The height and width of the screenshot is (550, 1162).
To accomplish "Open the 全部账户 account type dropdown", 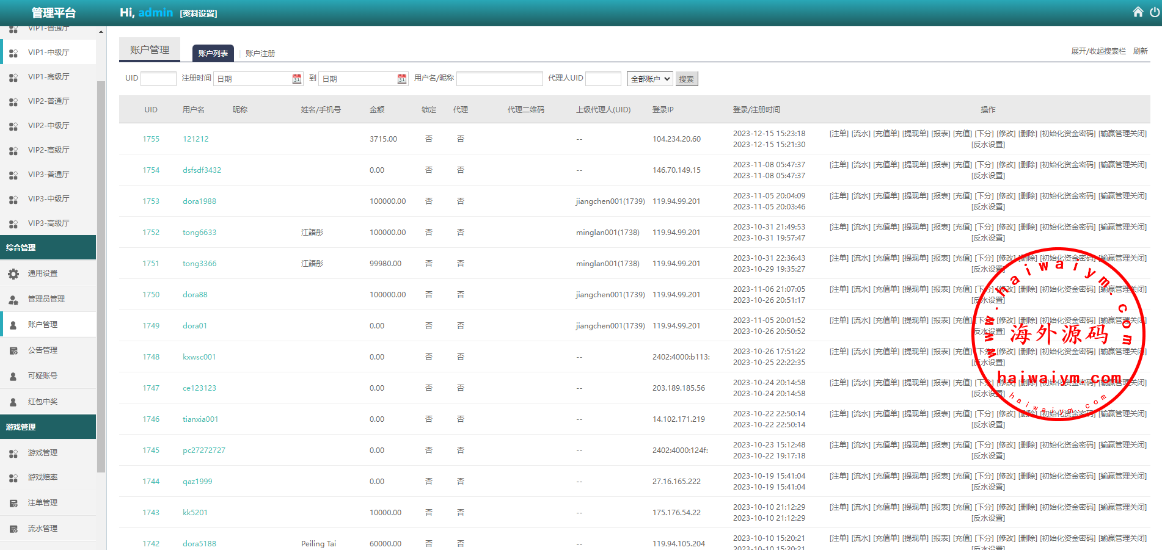I will [649, 79].
